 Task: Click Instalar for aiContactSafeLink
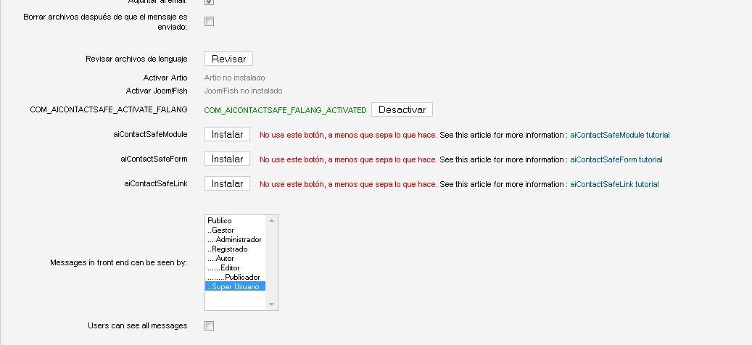pyautogui.click(x=227, y=183)
